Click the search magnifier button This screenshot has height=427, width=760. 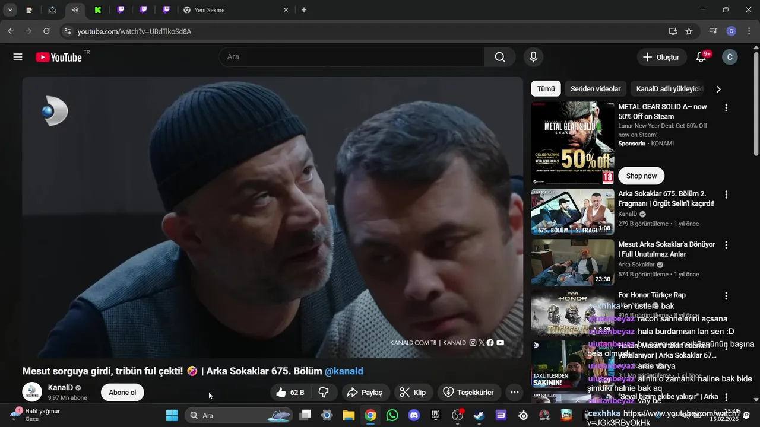(500, 57)
